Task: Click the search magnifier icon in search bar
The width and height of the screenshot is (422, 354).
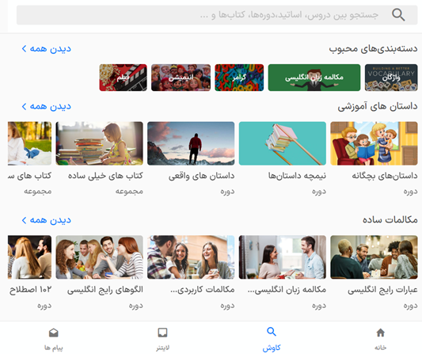Action: [x=398, y=14]
